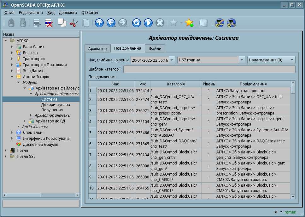The height and width of the screenshot is (217, 305).
Task: Click the favorites star with green arrow
Action: tap(189, 23)
